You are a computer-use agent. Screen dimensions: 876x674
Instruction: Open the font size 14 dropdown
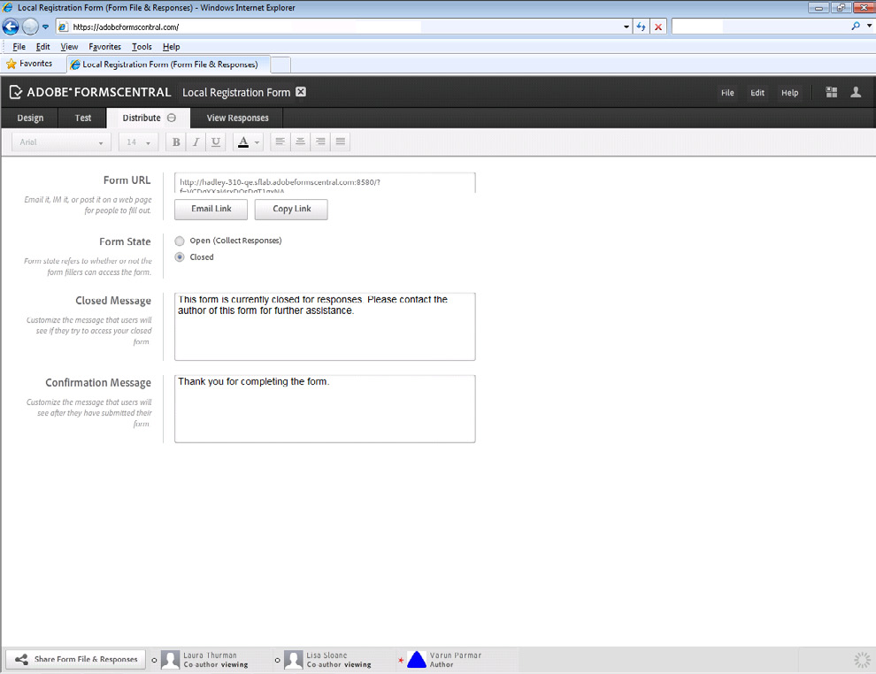click(x=138, y=142)
